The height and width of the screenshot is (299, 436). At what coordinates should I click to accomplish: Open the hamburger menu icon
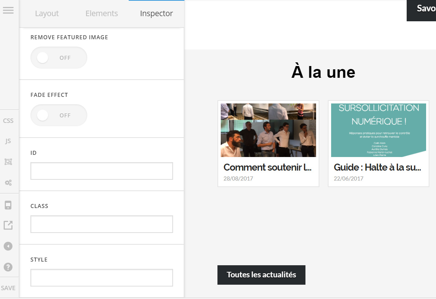(x=8, y=10)
